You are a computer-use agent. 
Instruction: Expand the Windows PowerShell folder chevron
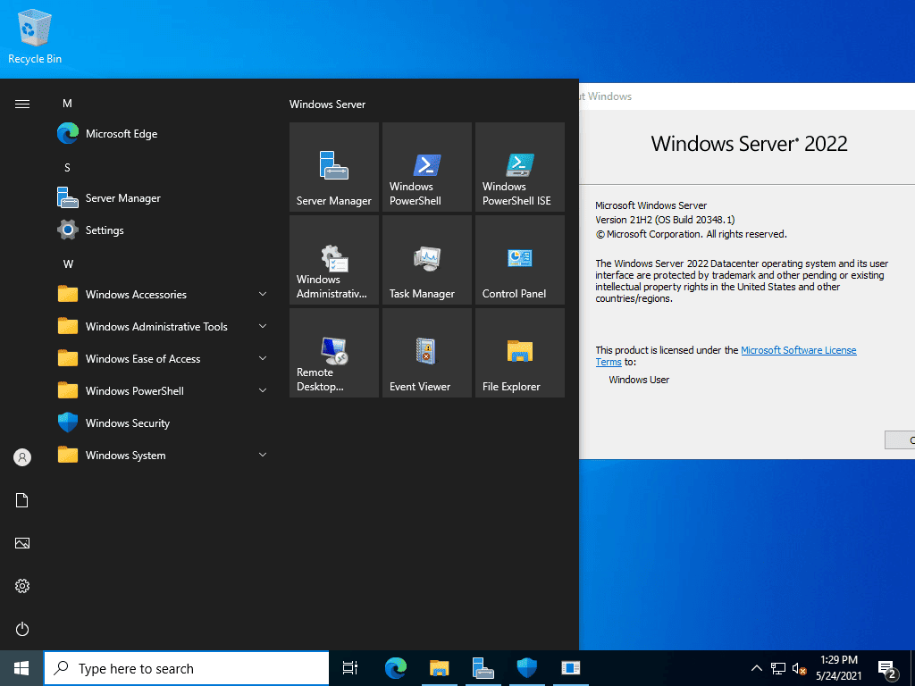click(263, 390)
